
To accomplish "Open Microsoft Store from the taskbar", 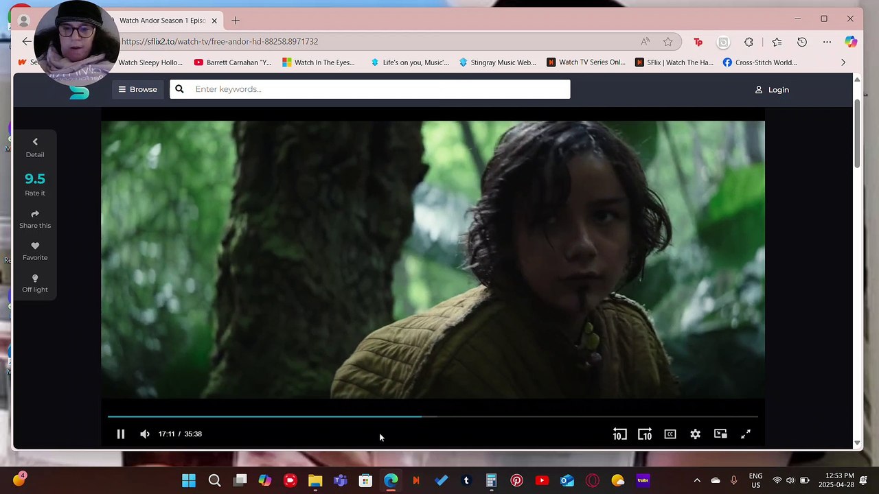I will pos(365,480).
